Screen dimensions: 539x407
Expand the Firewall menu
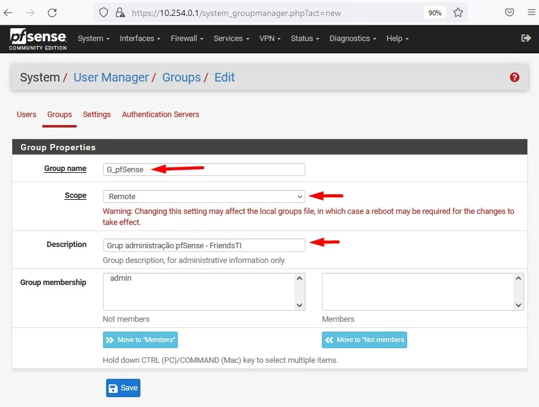click(187, 39)
